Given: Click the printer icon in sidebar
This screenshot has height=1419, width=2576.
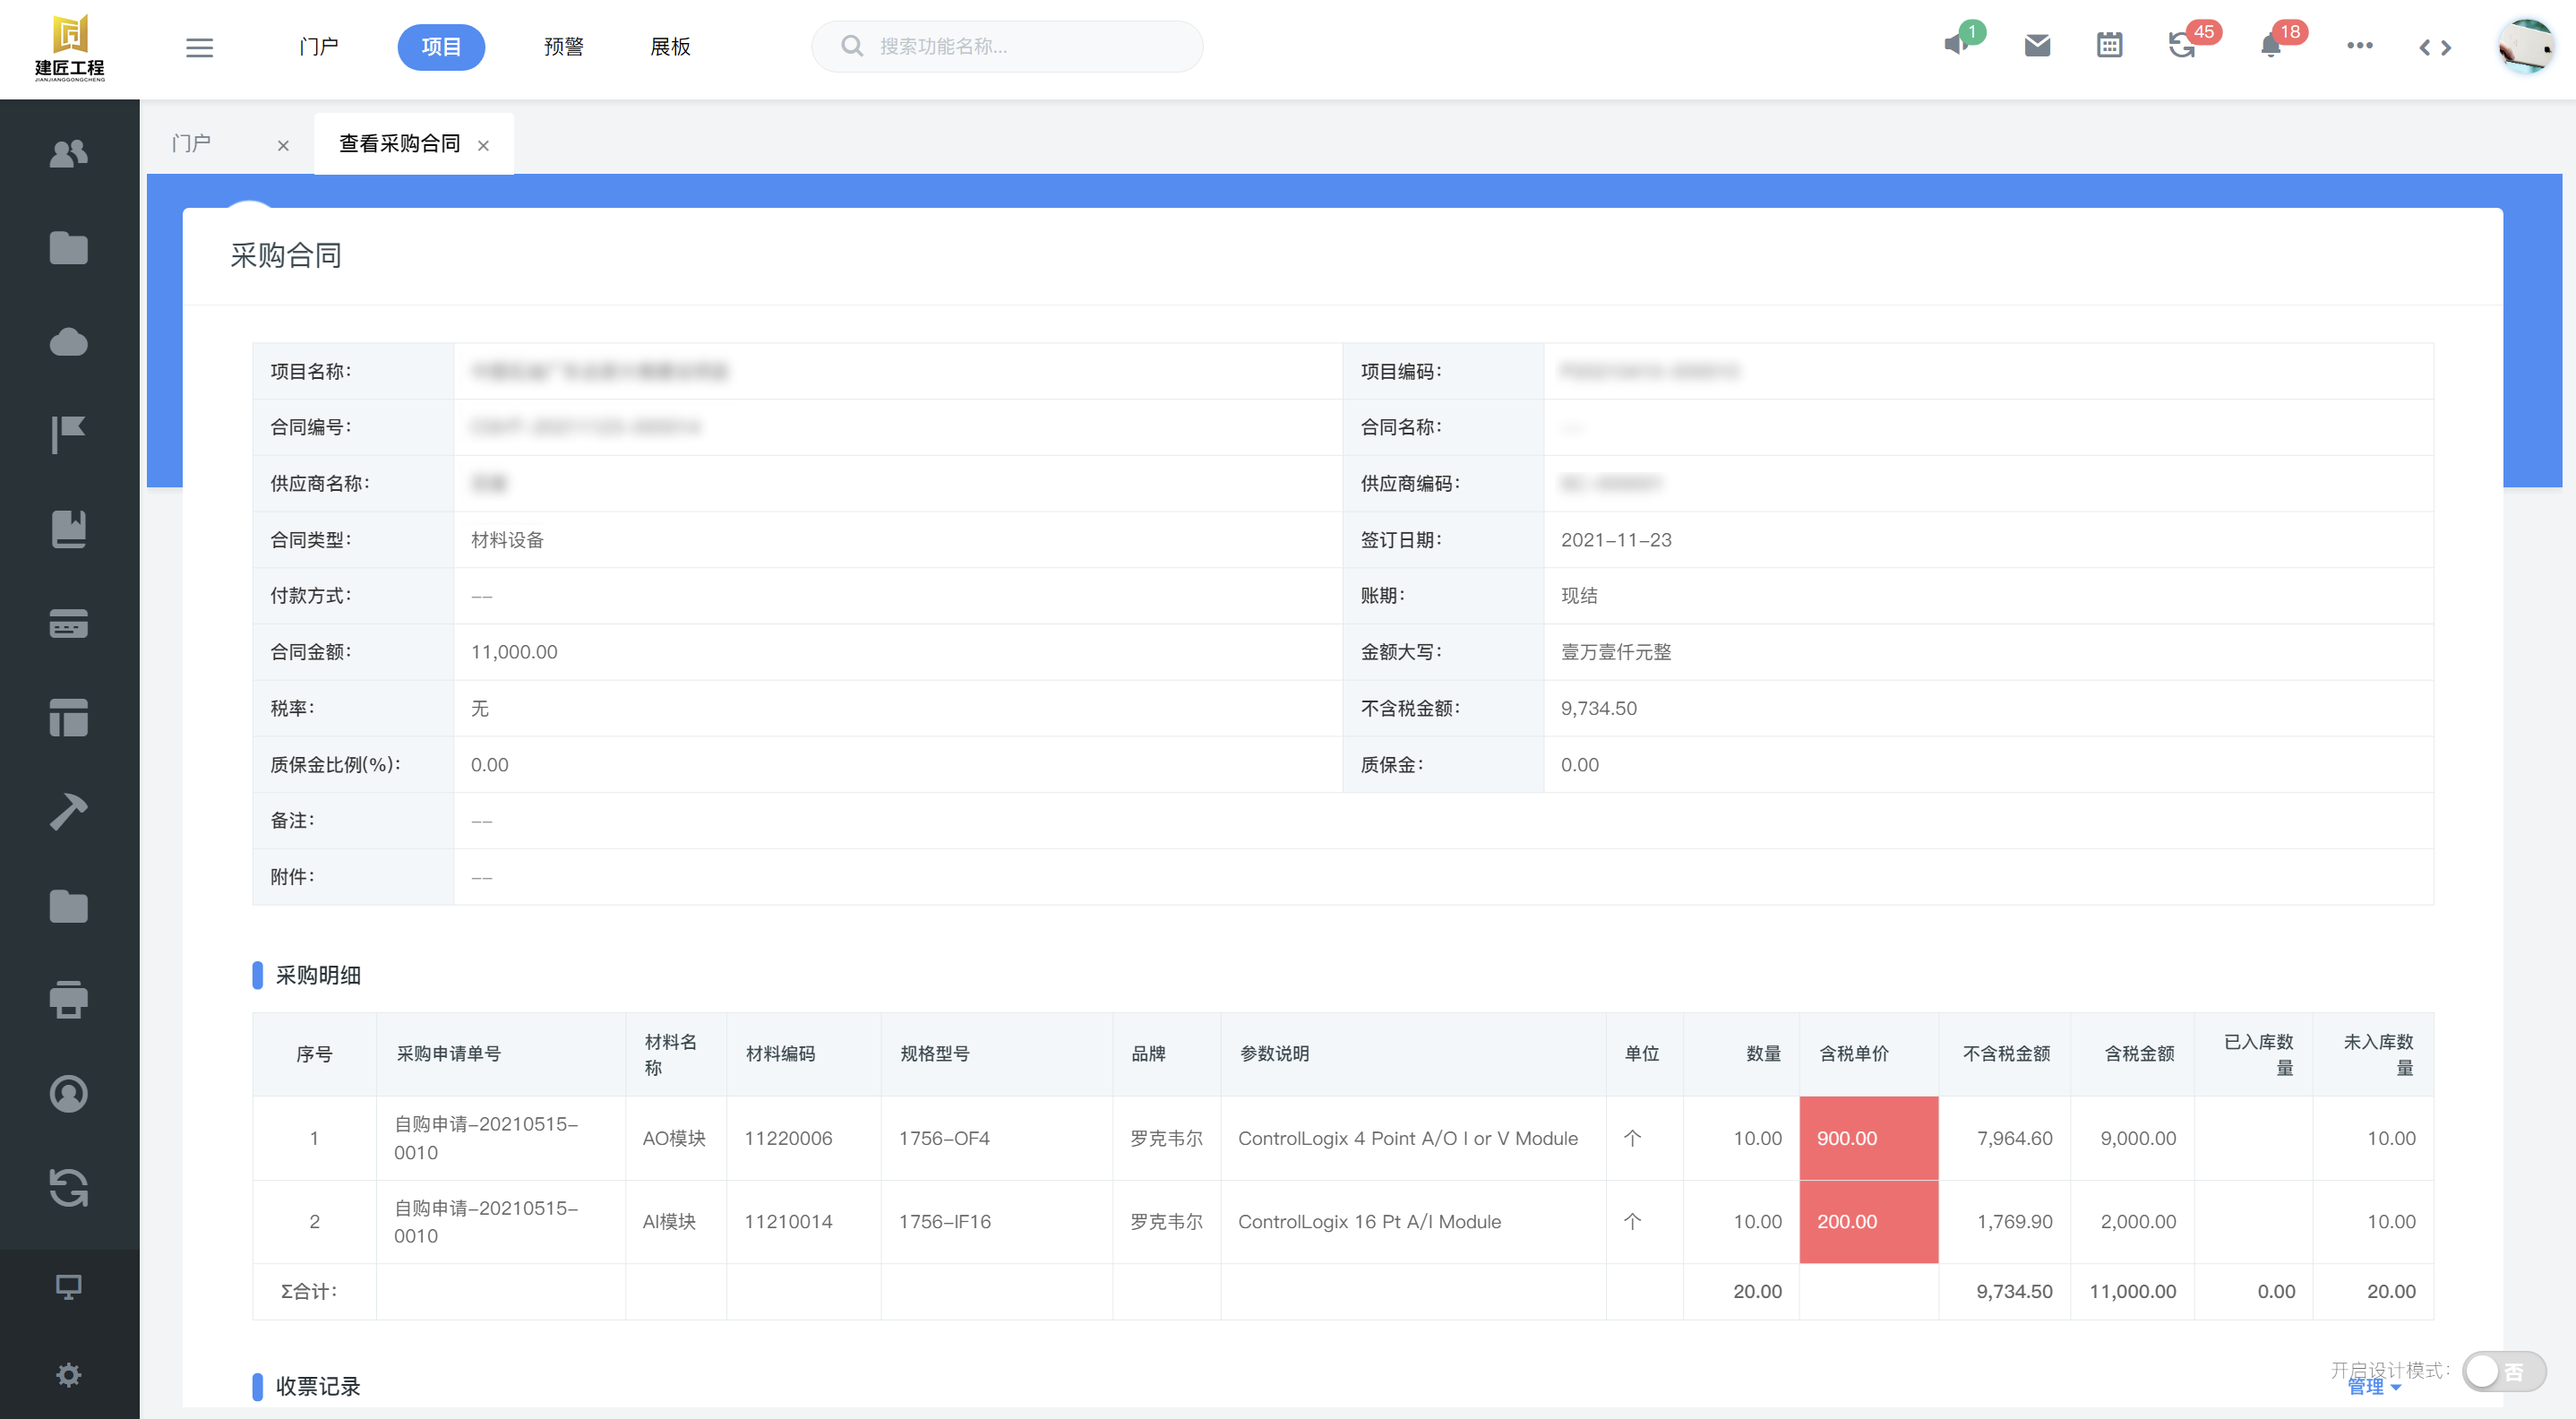Looking at the screenshot, I should (68, 999).
